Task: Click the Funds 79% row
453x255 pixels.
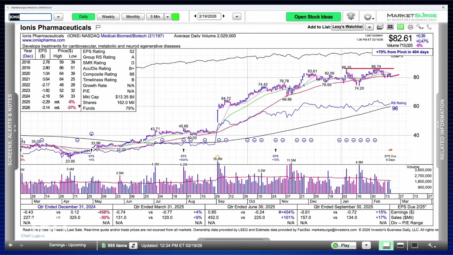Action: tap(109, 108)
